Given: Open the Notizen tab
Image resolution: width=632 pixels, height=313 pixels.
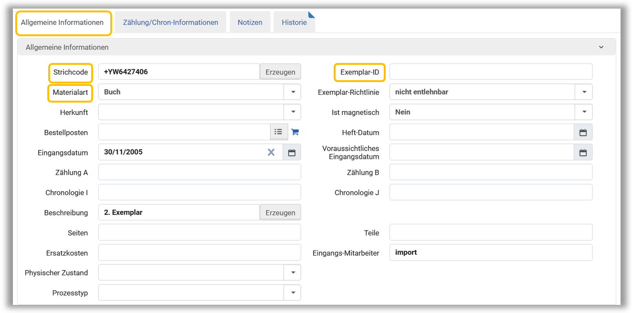Looking at the screenshot, I should coord(250,22).
